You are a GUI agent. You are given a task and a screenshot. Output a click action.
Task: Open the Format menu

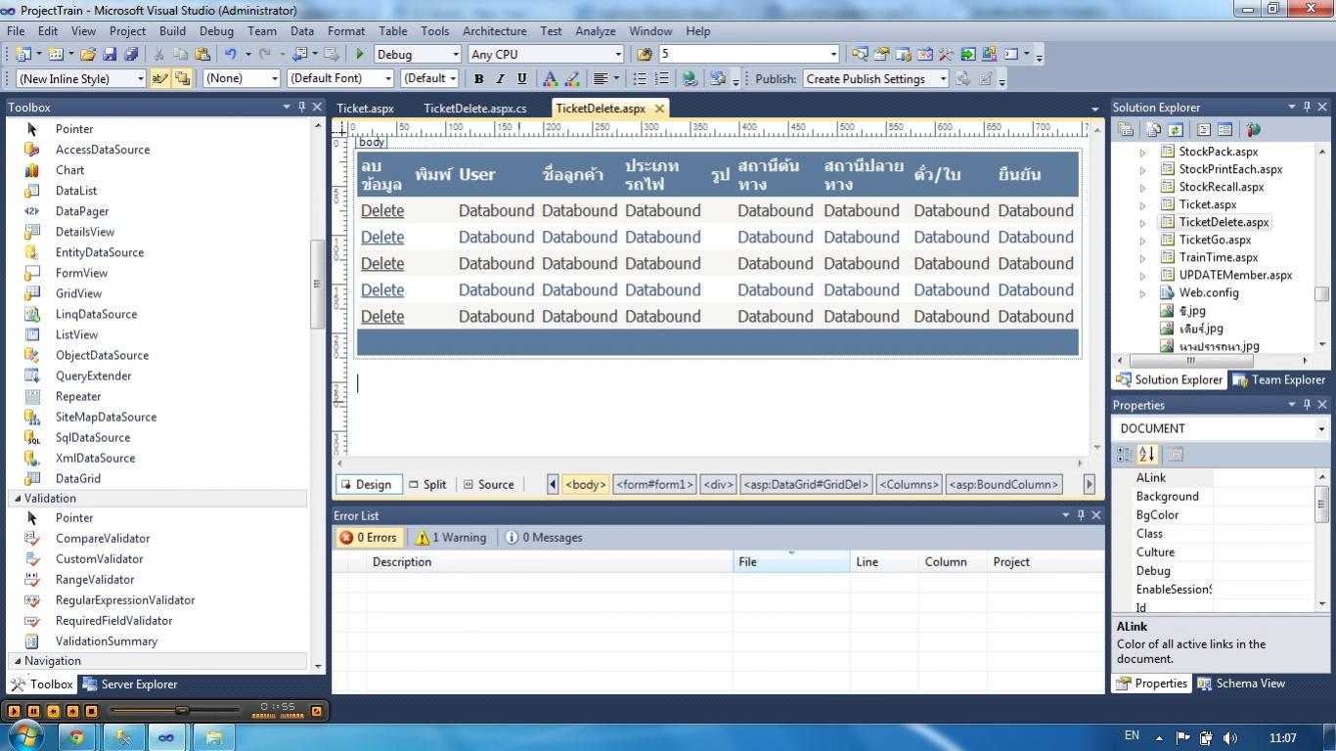click(x=346, y=31)
